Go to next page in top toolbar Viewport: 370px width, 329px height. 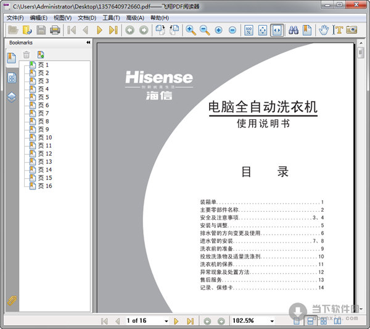(x=99, y=30)
